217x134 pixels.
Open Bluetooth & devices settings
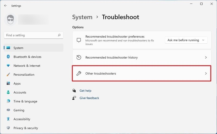click(34, 57)
